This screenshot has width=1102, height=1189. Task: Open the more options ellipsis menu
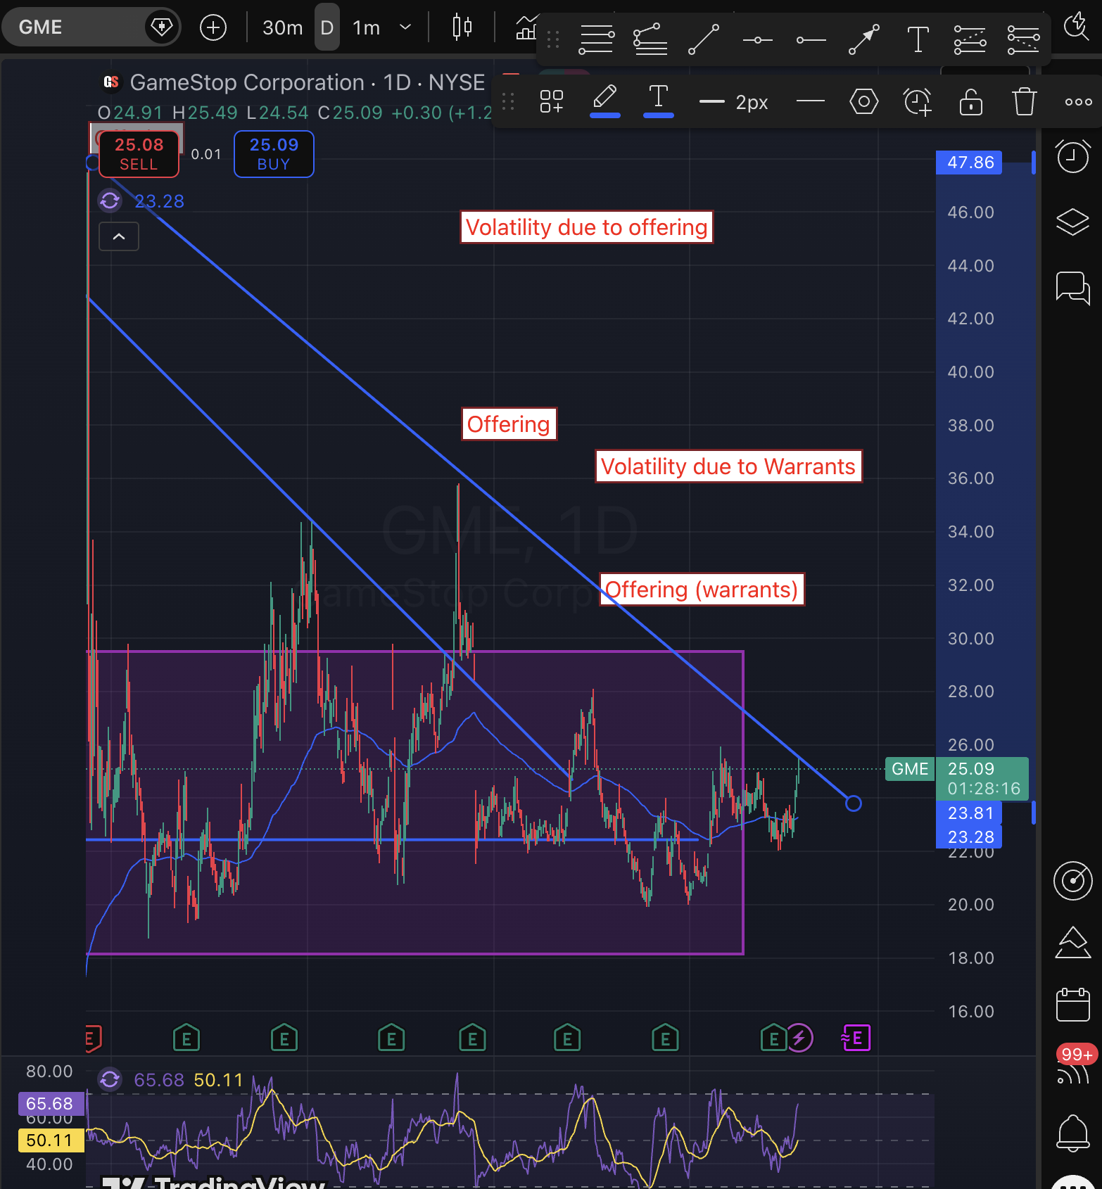[1078, 102]
